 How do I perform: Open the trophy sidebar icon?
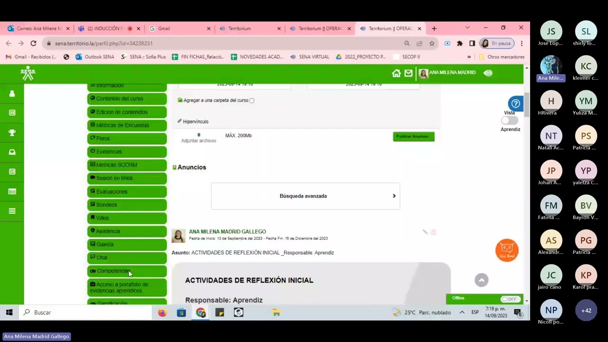click(12, 133)
